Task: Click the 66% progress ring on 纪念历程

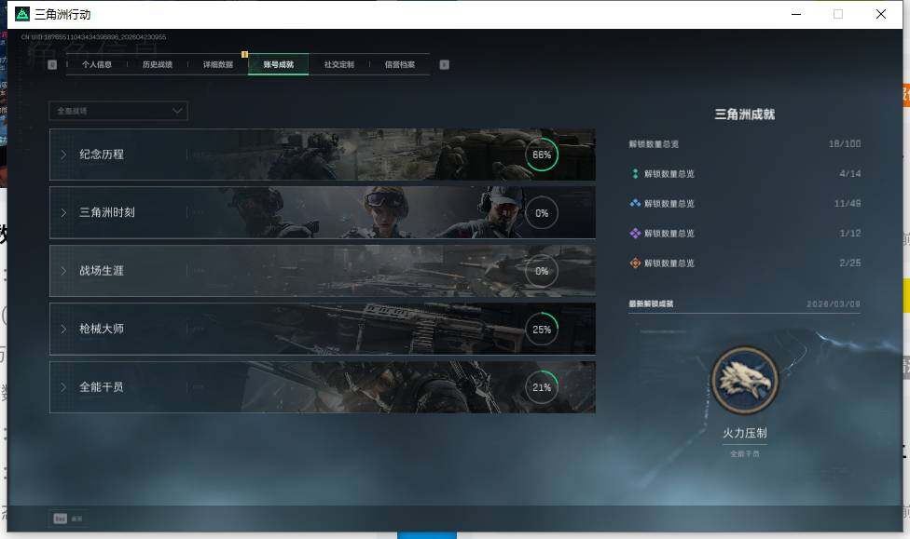Action: [542, 155]
